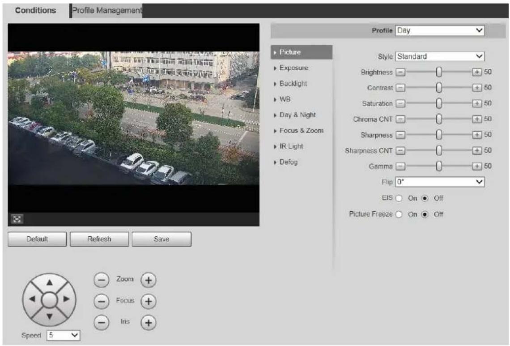Increase Saturation with plus icon
Viewport: 510px width, 346px height.
(x=477, y=103)
